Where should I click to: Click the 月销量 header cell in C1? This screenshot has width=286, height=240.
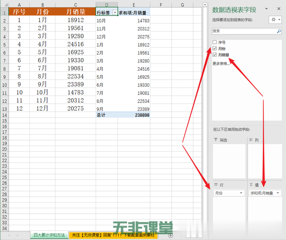pos(76,12)
